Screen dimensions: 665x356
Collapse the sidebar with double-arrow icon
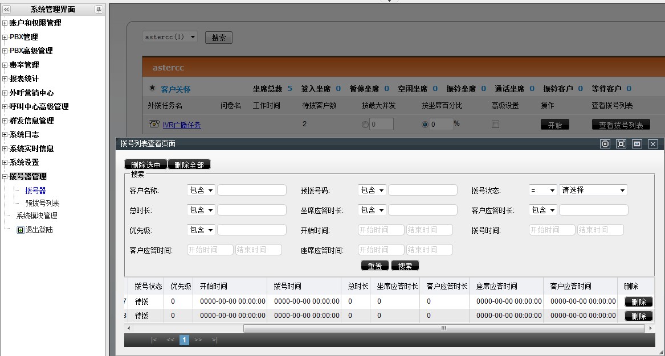[6, 9]
